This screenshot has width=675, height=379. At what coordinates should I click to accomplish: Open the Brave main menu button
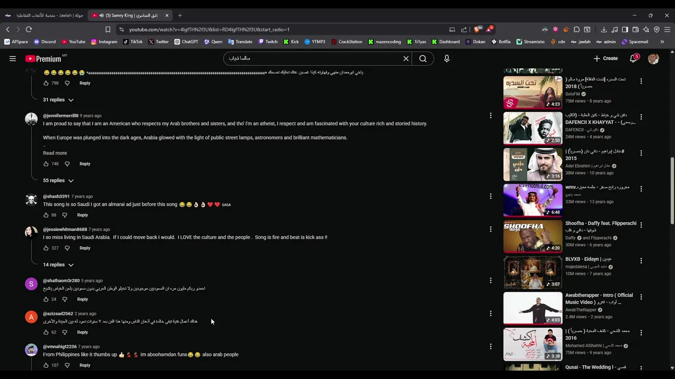(667, 29)
